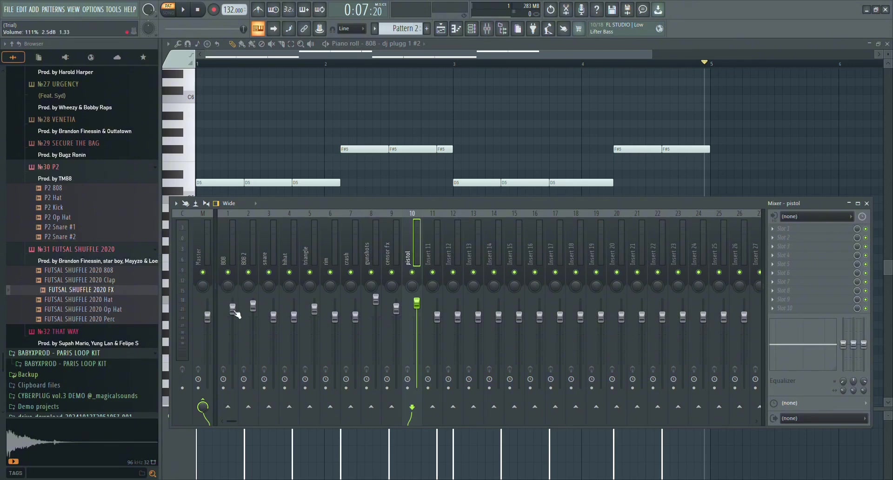
Task: Open the mixer Wide layout dropdown
Action: [x=240, y=203]
